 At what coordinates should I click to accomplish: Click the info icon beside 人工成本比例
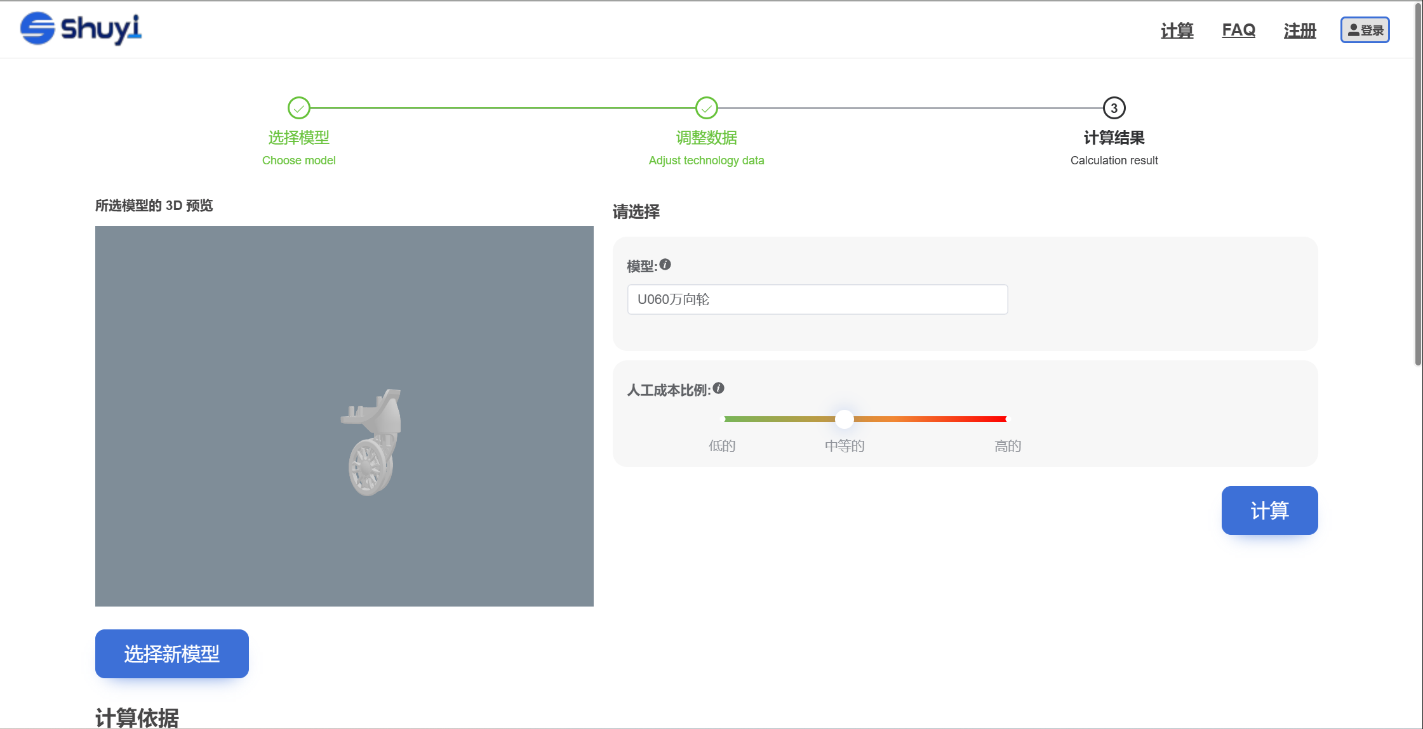718,388
